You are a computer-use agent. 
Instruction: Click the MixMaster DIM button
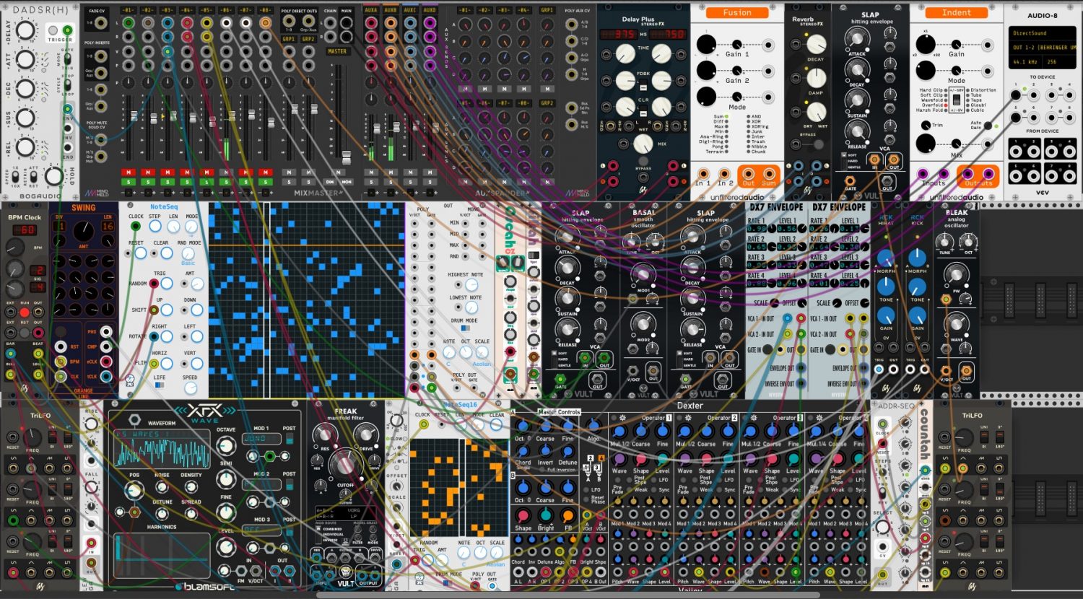tap(330, 182)
